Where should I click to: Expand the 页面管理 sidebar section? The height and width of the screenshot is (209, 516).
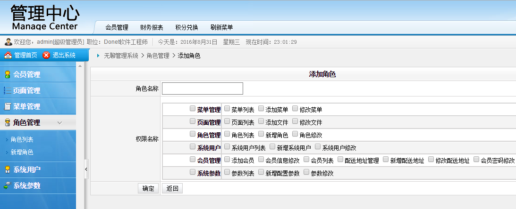click(38, 90)
